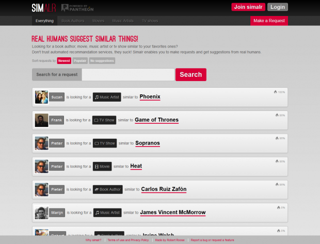Click the red Search button
320x244 pixels.
coord(191,74)
